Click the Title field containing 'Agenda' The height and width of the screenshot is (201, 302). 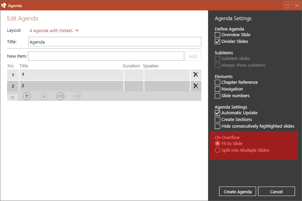click(114, 42)
